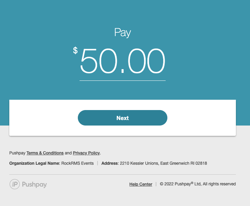Click the Pushpay circular logo icon
Image resolution: width=250 pixels, height=206 pixels.
click(15, 184)
